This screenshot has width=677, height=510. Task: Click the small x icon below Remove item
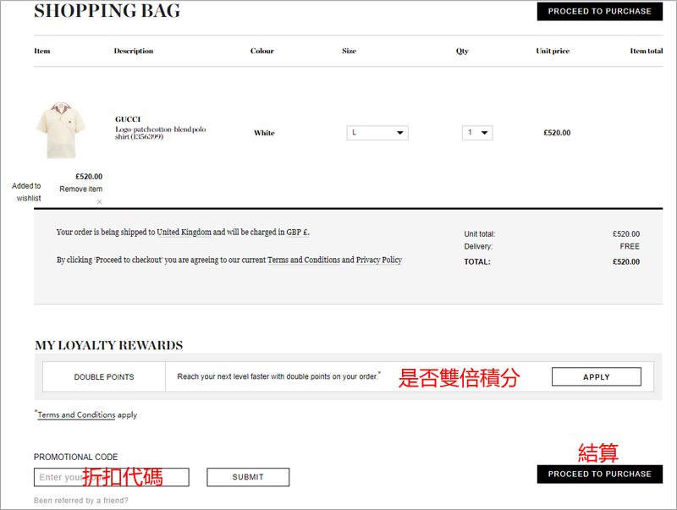99,202
